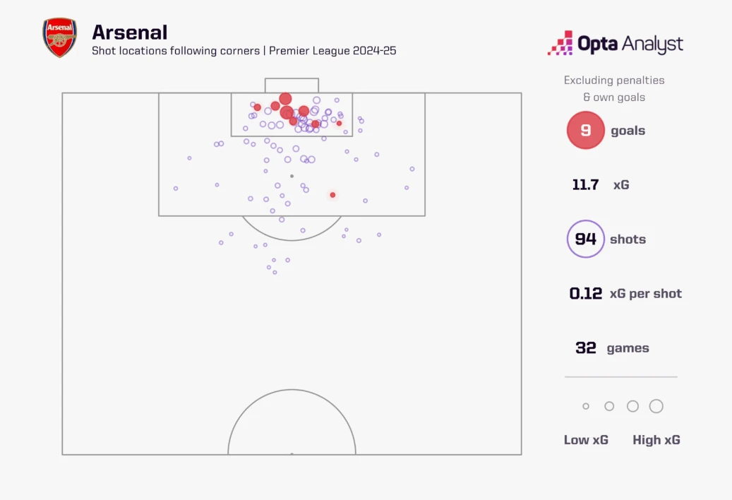Click the 0.12 xG per shot figure
The width and height of the screenshot is (732, 500).
click(586, 294)
